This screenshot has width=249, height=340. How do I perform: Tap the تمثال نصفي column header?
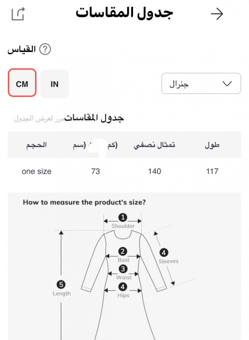pos(154,145)
